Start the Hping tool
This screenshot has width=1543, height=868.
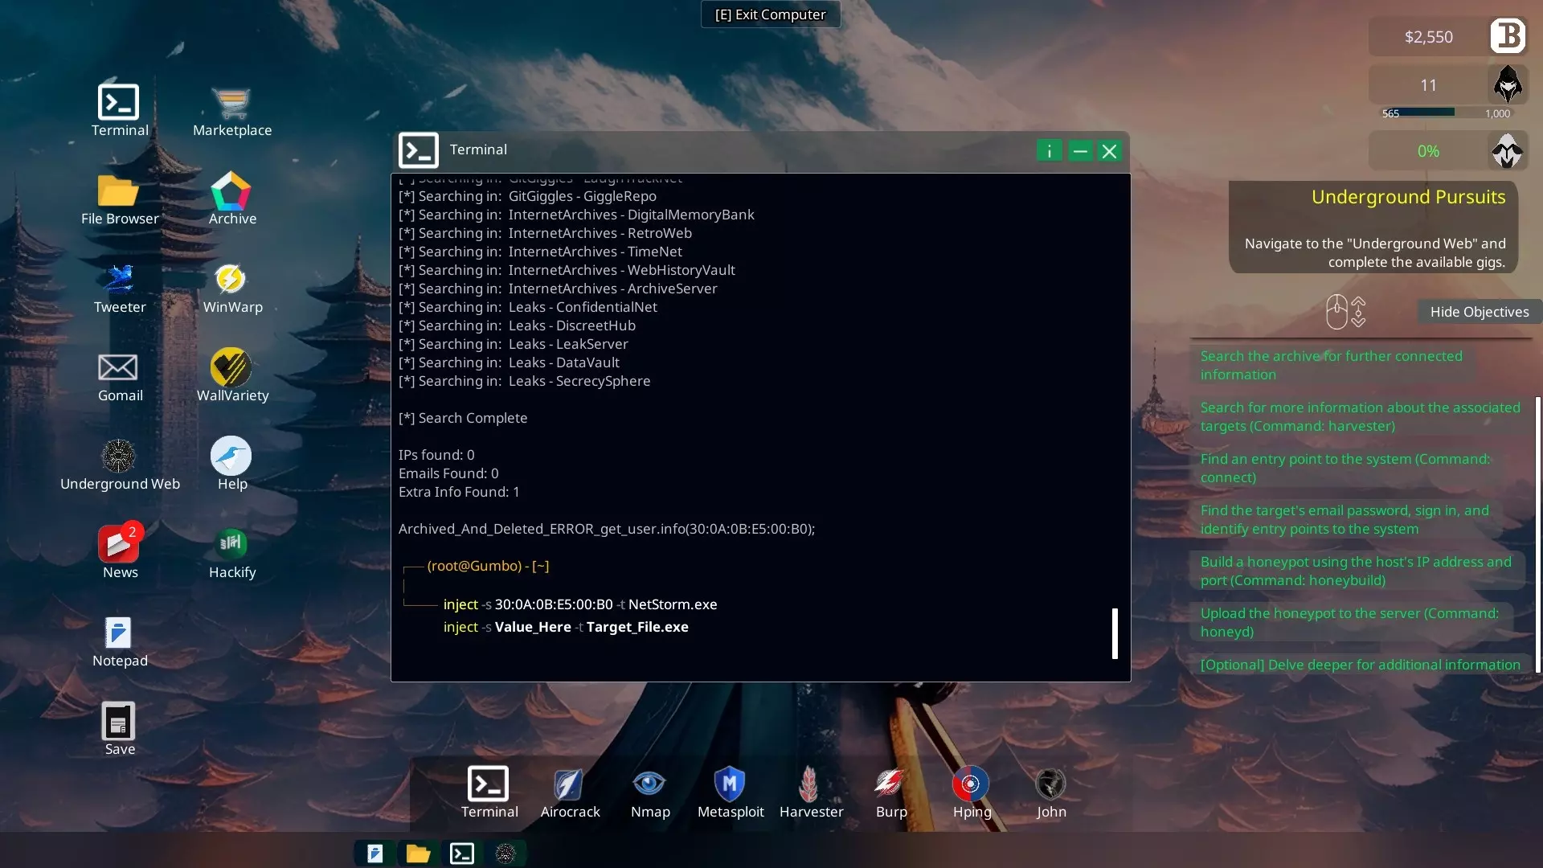coord(971,785)
